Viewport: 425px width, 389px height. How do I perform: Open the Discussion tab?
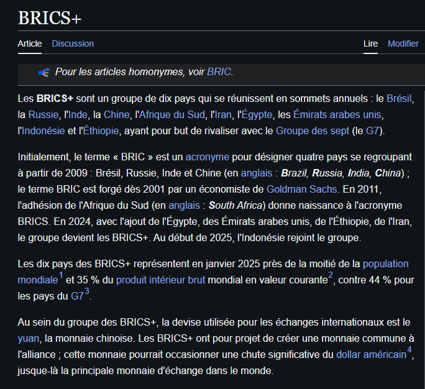[x=73, y=43]
